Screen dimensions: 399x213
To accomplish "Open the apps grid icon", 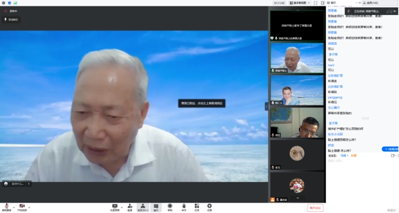I will point(197,207).
